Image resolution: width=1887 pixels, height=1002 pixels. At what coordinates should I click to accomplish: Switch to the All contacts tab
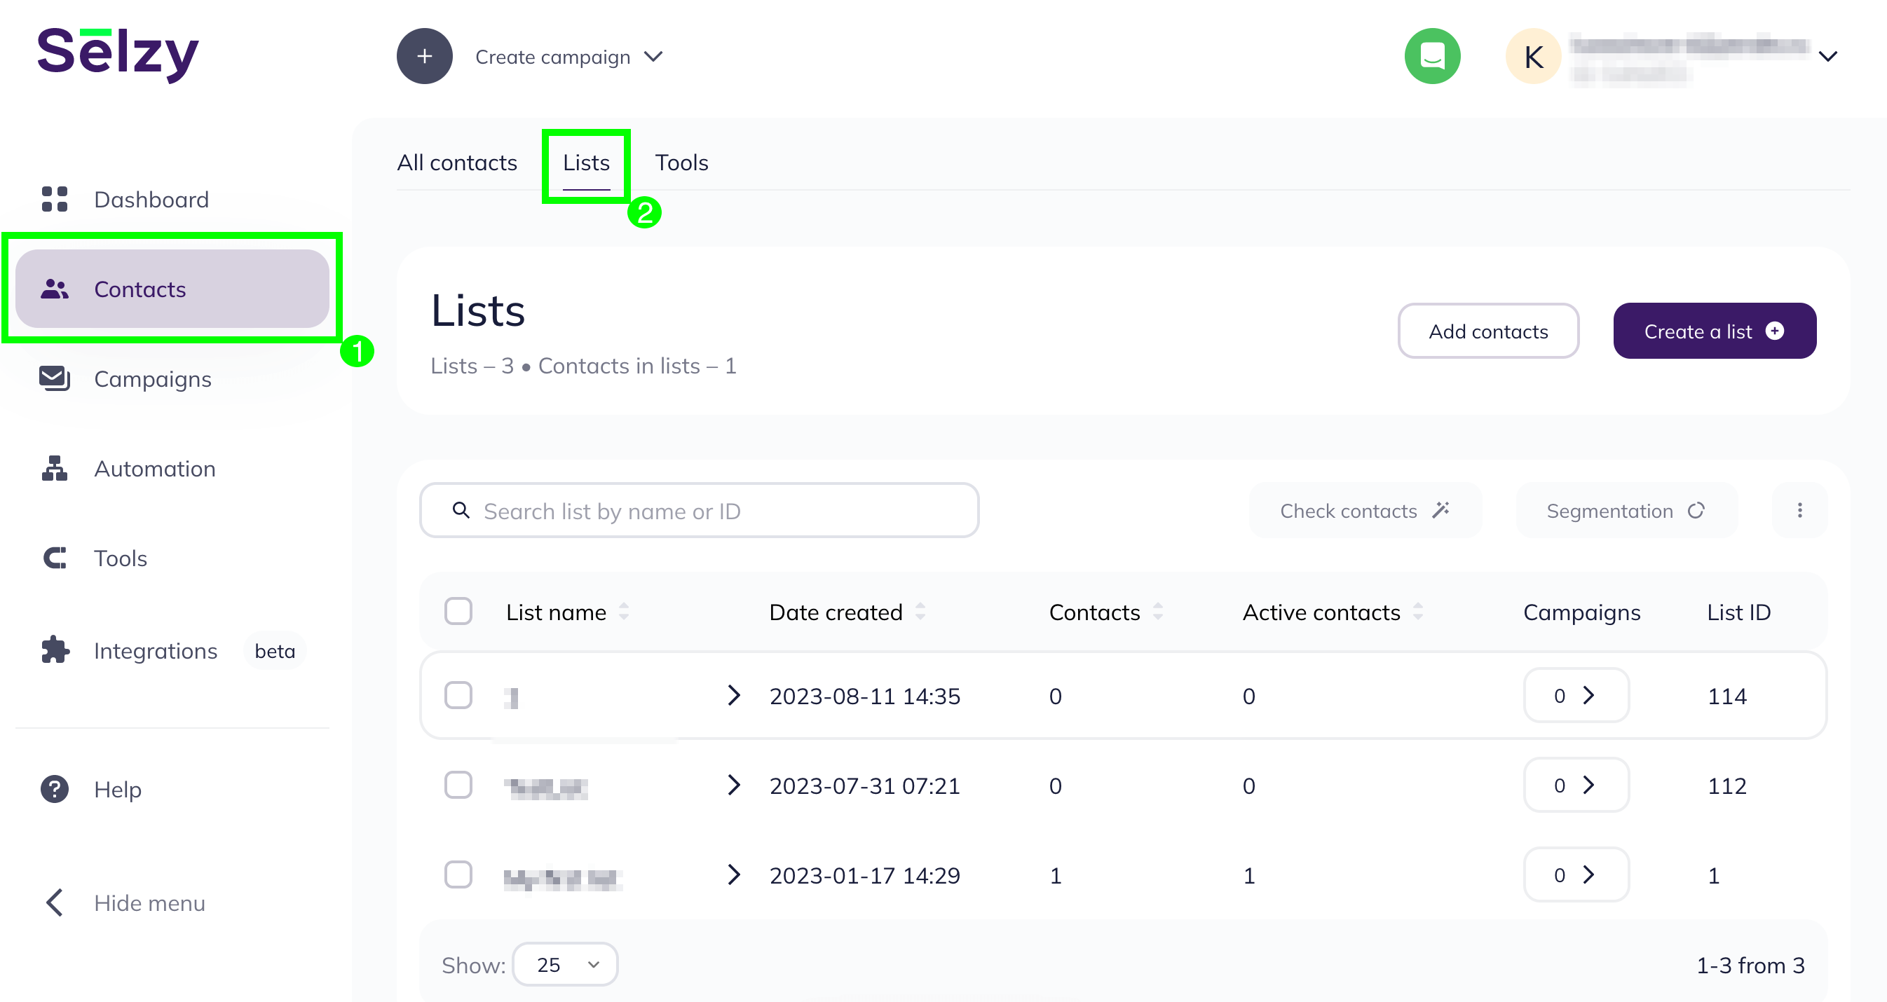pyautogui.click(x=457, y=163)
